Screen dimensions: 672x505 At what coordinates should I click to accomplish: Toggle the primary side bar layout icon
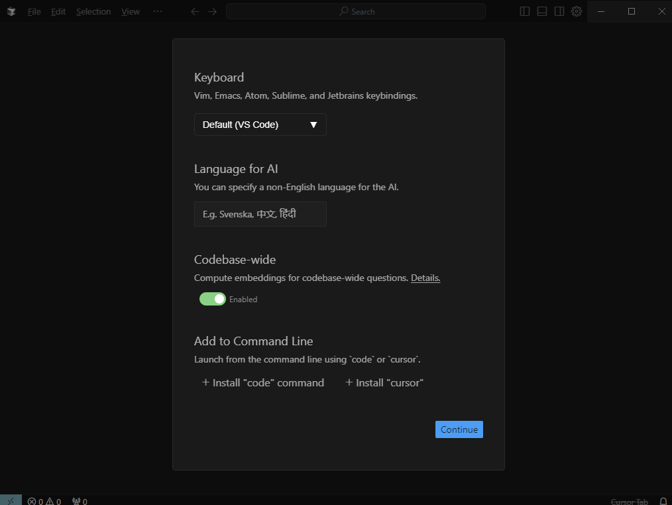(x=525, y=11)
